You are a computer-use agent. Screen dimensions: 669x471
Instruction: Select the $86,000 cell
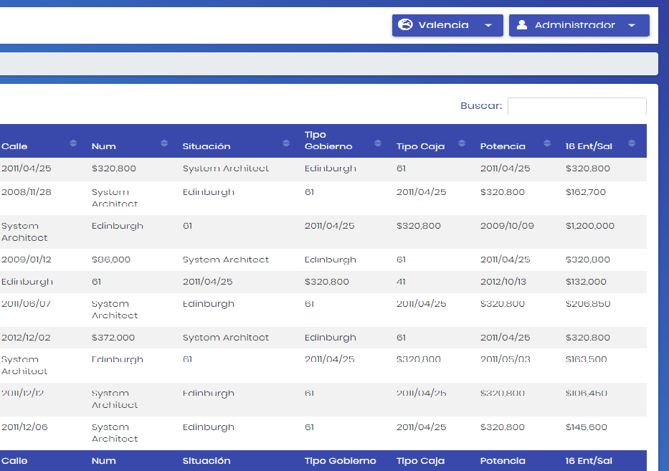111,260
